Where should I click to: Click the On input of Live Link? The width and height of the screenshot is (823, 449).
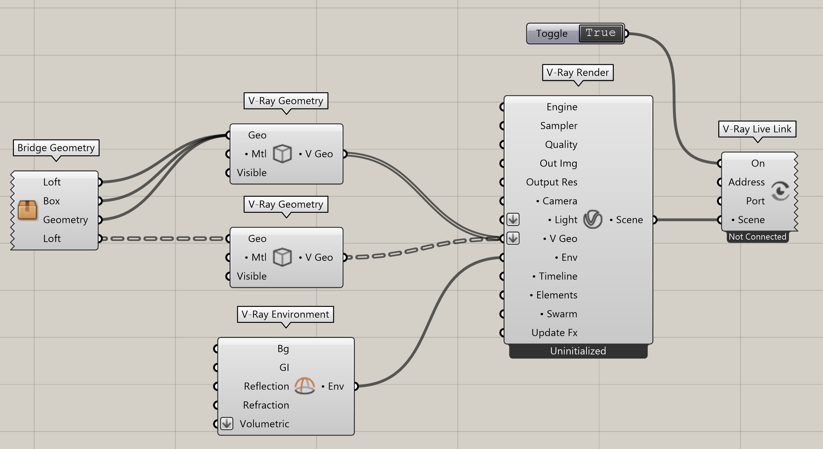pos(758,163)
